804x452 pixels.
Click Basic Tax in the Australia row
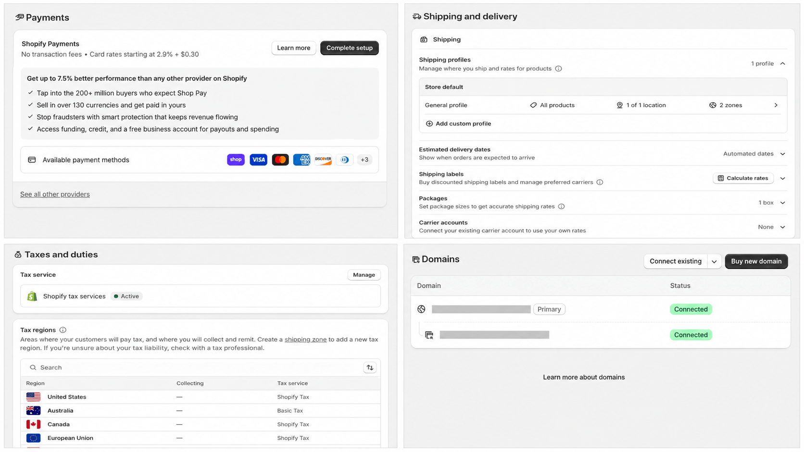[290, 411]
